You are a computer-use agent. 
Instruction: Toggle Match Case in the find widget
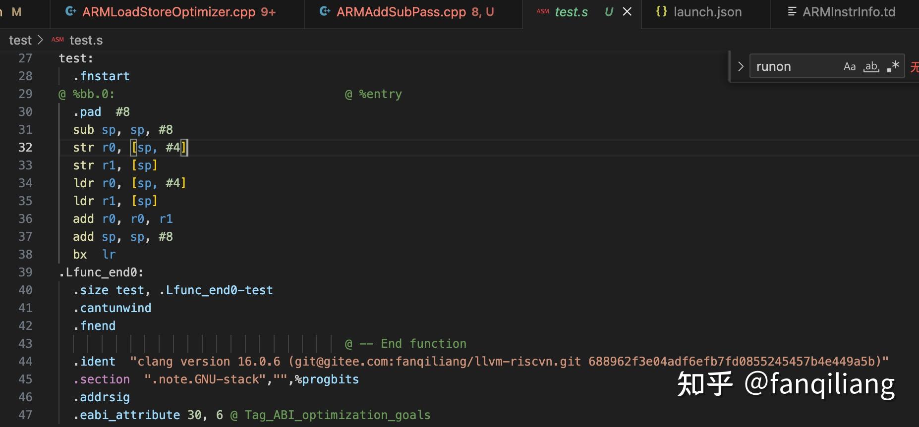850,66
